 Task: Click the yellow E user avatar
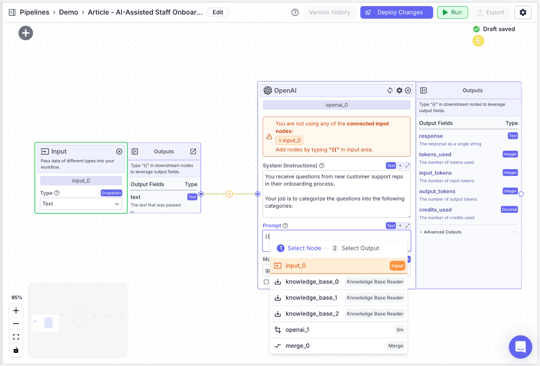pyautogui.click(x=478, y=41)
